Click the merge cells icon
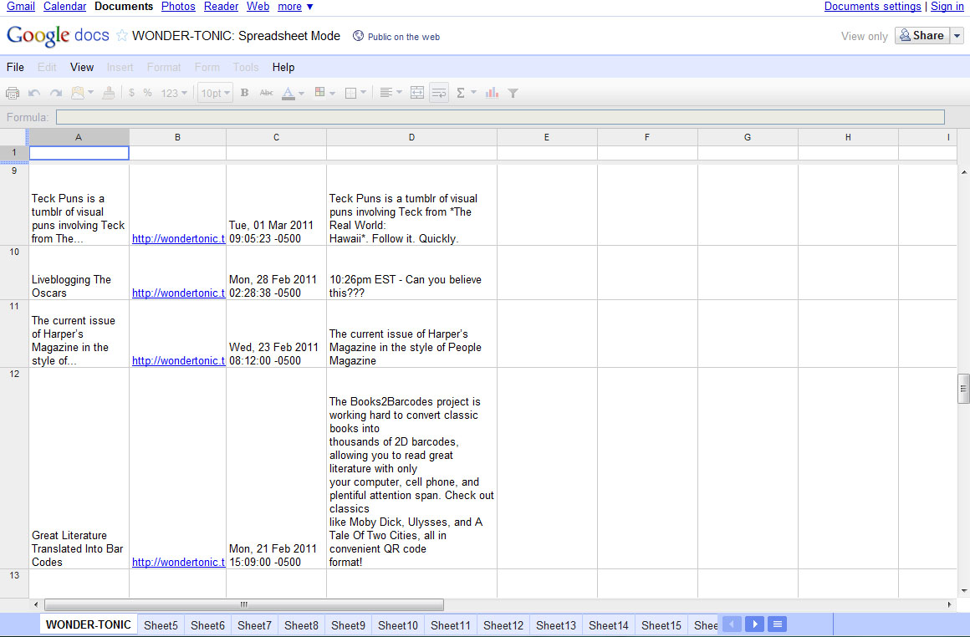This screenshot has width=970, height=637. pyautogui.click(x=417, y=93)
